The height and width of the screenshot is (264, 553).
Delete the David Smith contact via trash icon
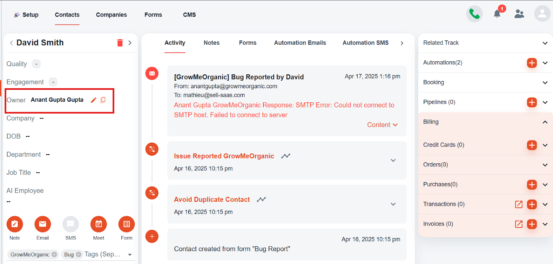click(x=120, y=43)
